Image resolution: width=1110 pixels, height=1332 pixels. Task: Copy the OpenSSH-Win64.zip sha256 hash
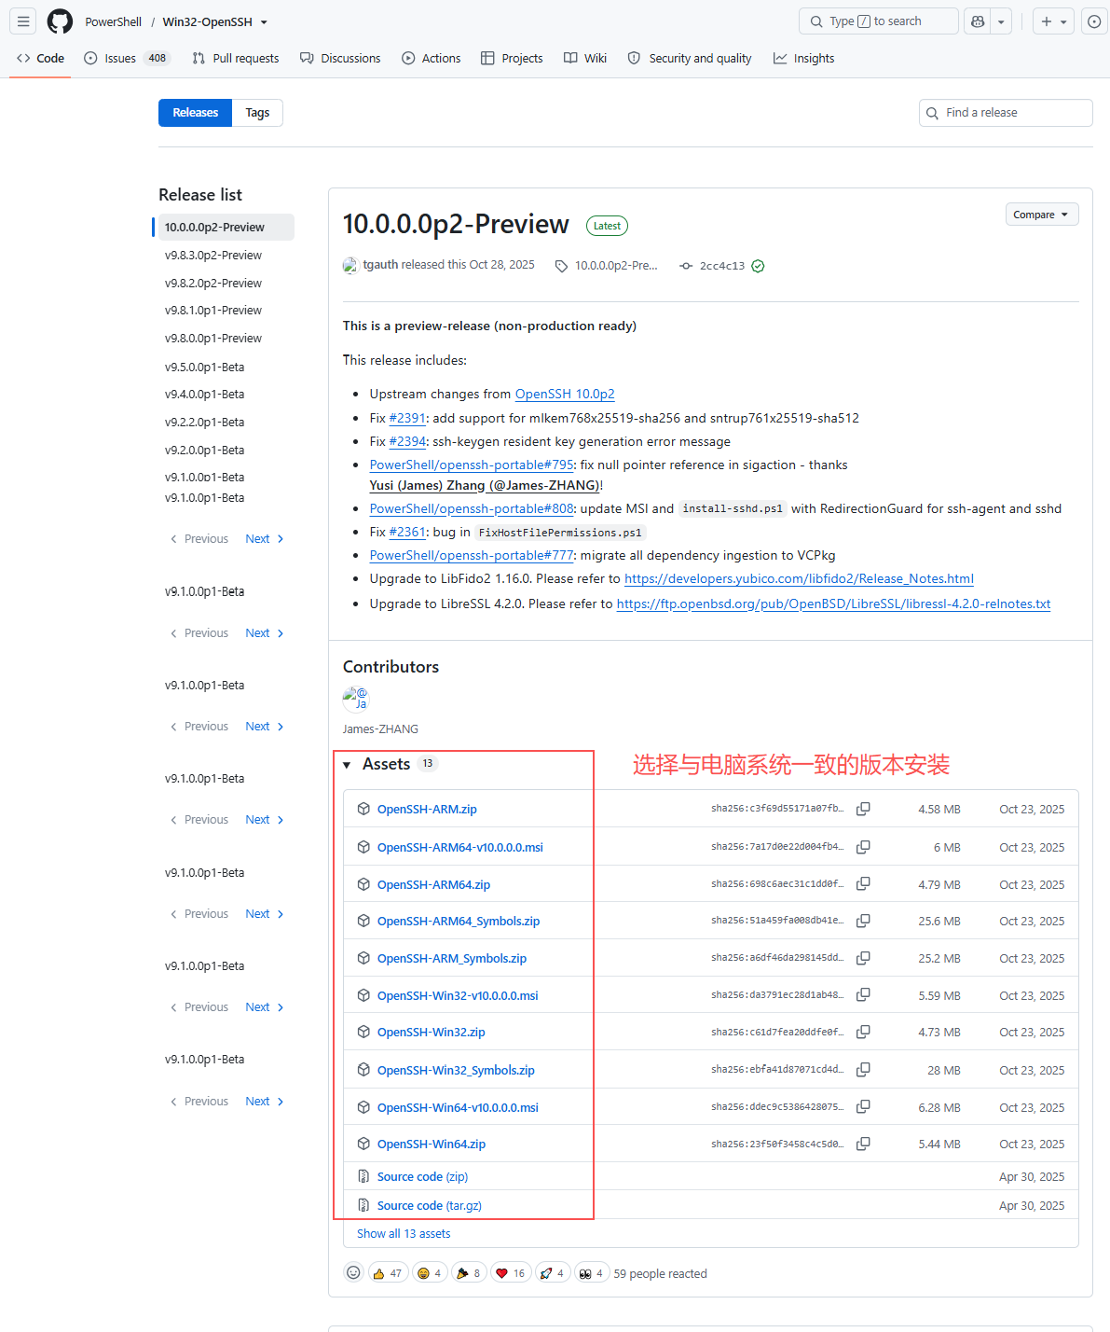coord(863,1144)
